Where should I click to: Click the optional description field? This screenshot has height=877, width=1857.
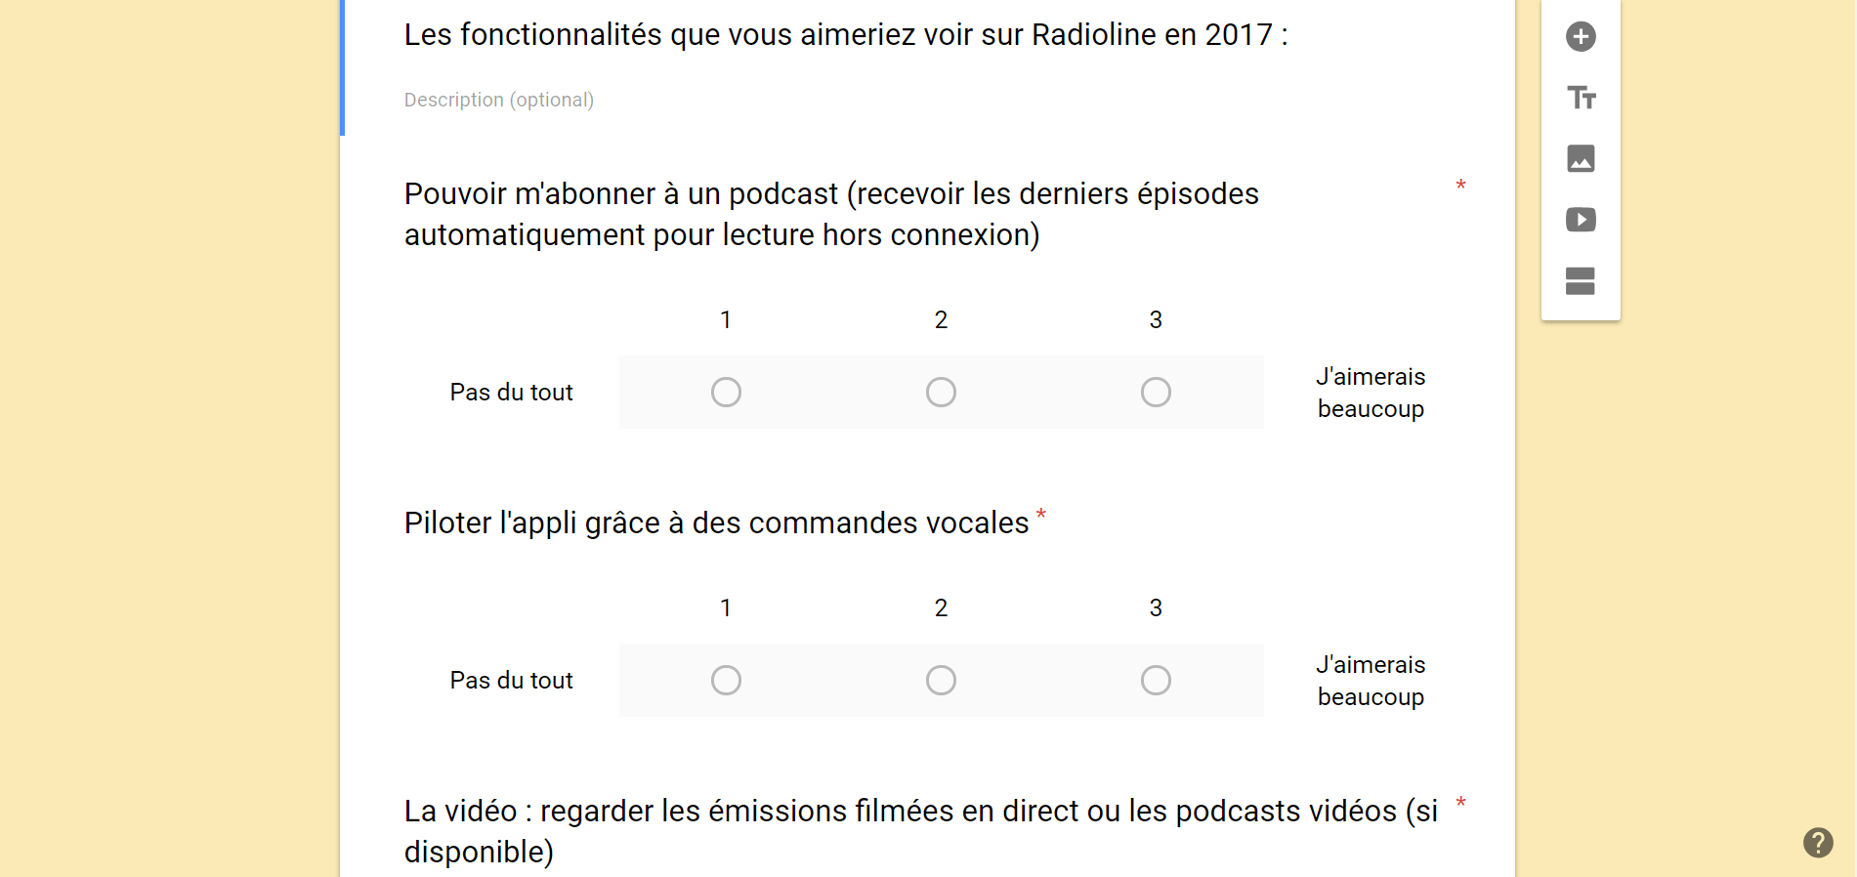pyautogui.click(x=499, y=100)
